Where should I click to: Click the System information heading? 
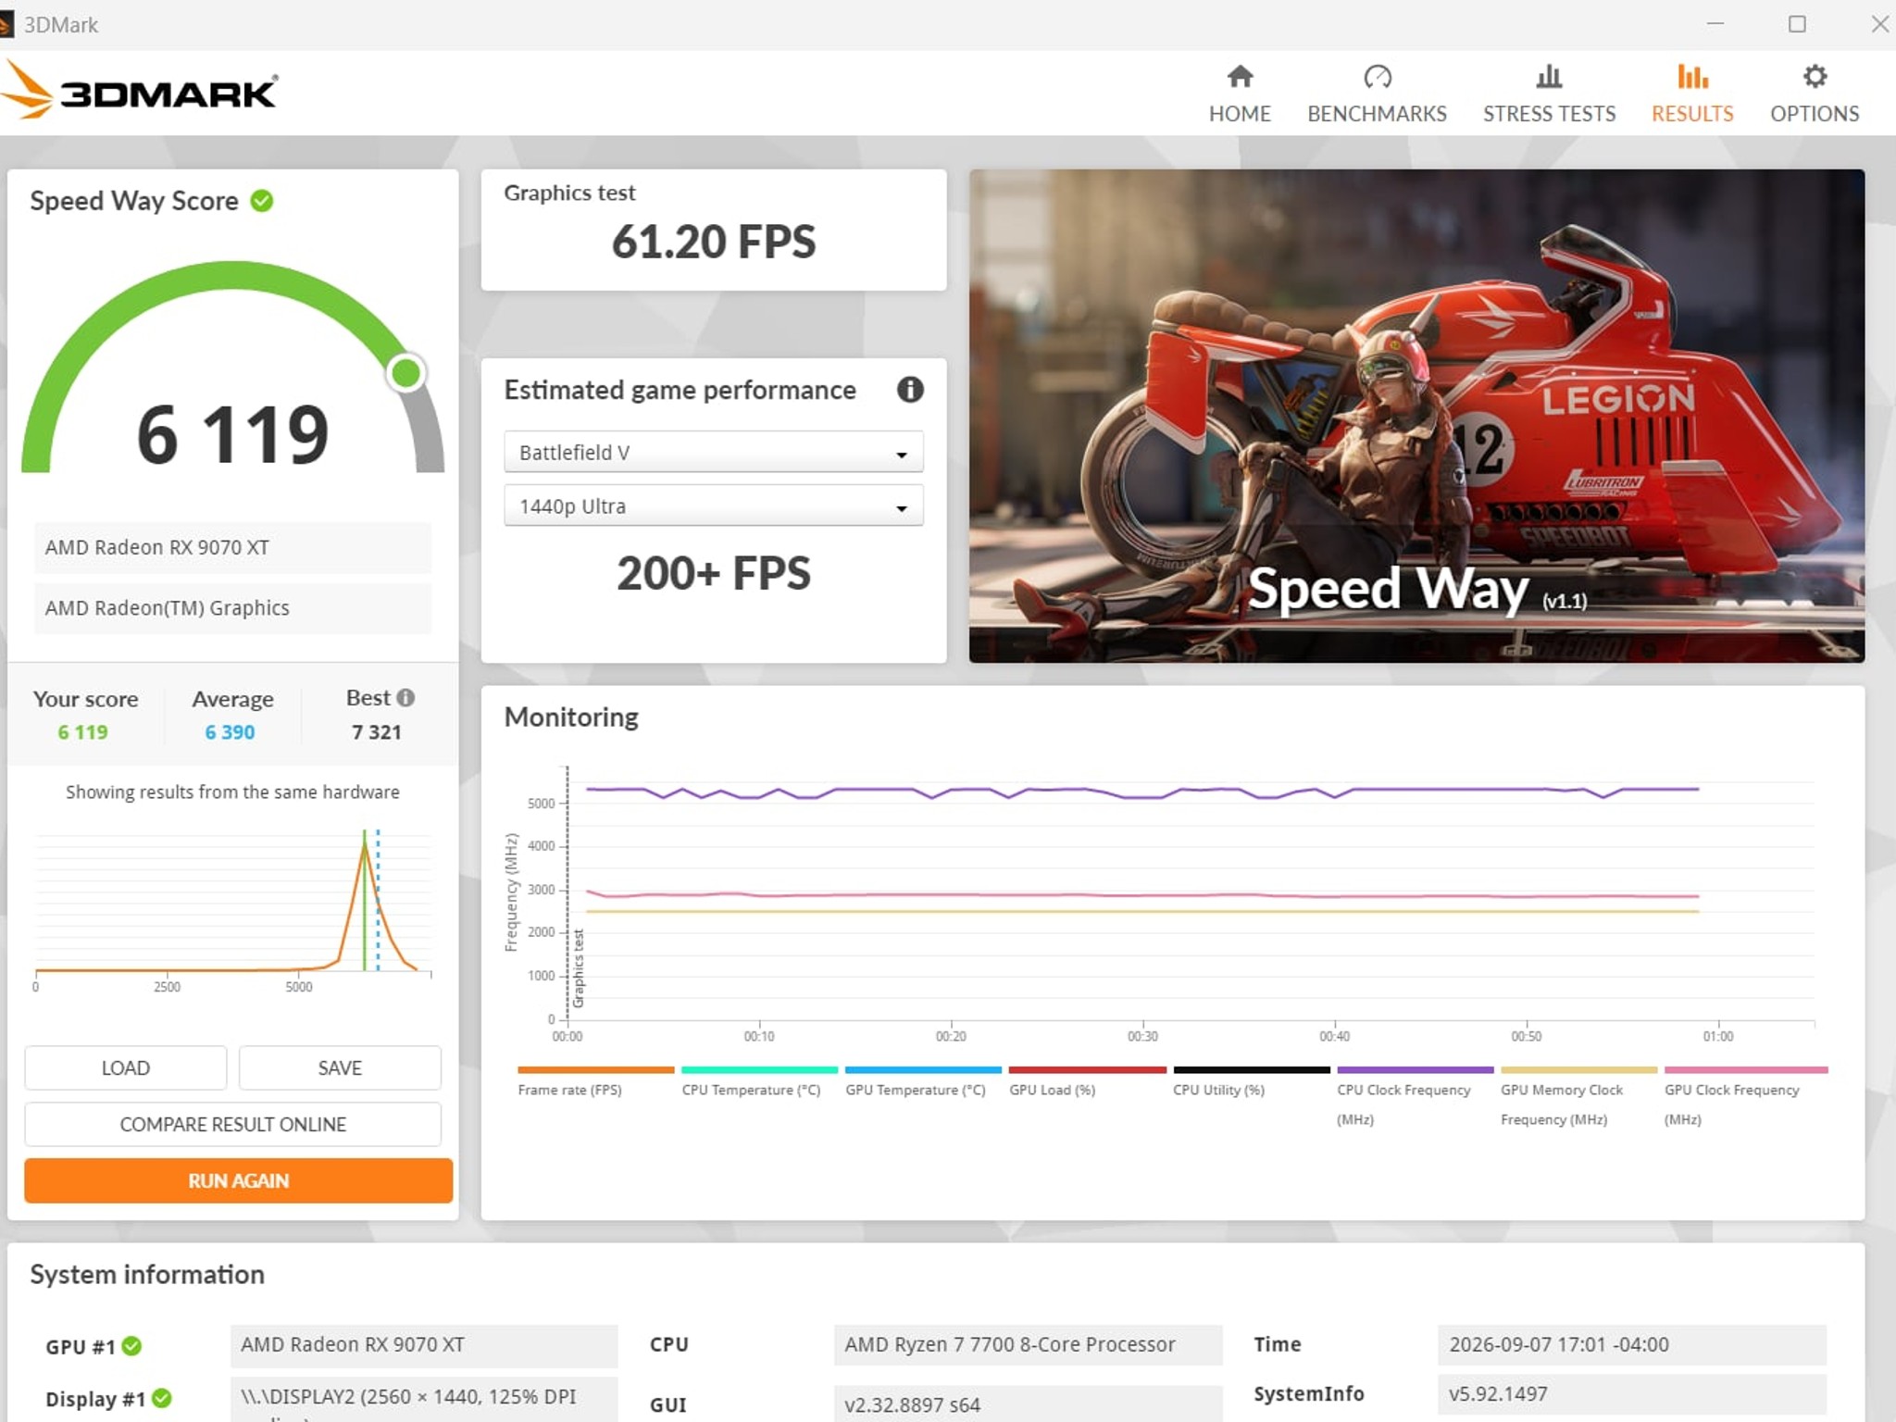coord(147,1275)
